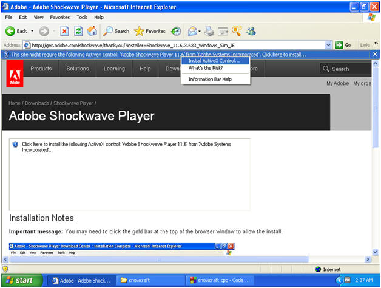Viewport: 381px width, 288px height.
Task: Click the Installation Notes heading
Action: [41, 218]
